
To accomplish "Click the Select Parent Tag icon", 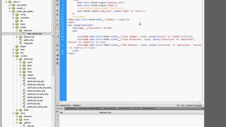I will point(57,11).
